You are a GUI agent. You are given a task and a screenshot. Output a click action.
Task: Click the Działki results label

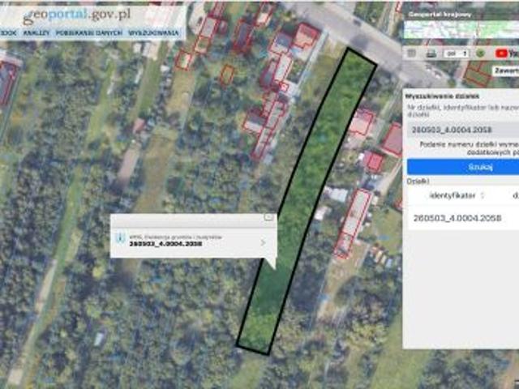[x=418, y=182]
